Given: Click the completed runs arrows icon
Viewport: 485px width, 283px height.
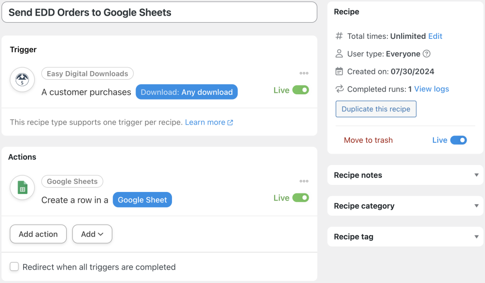Looking at the screenshot, I should (339, 89).
